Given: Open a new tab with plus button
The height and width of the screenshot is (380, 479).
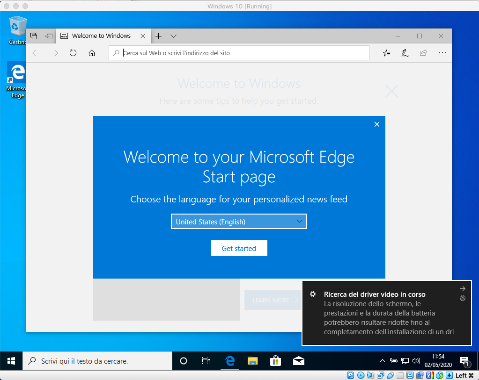Looking at the screenshot, I should pyautogui.click(x=158, y=36).
